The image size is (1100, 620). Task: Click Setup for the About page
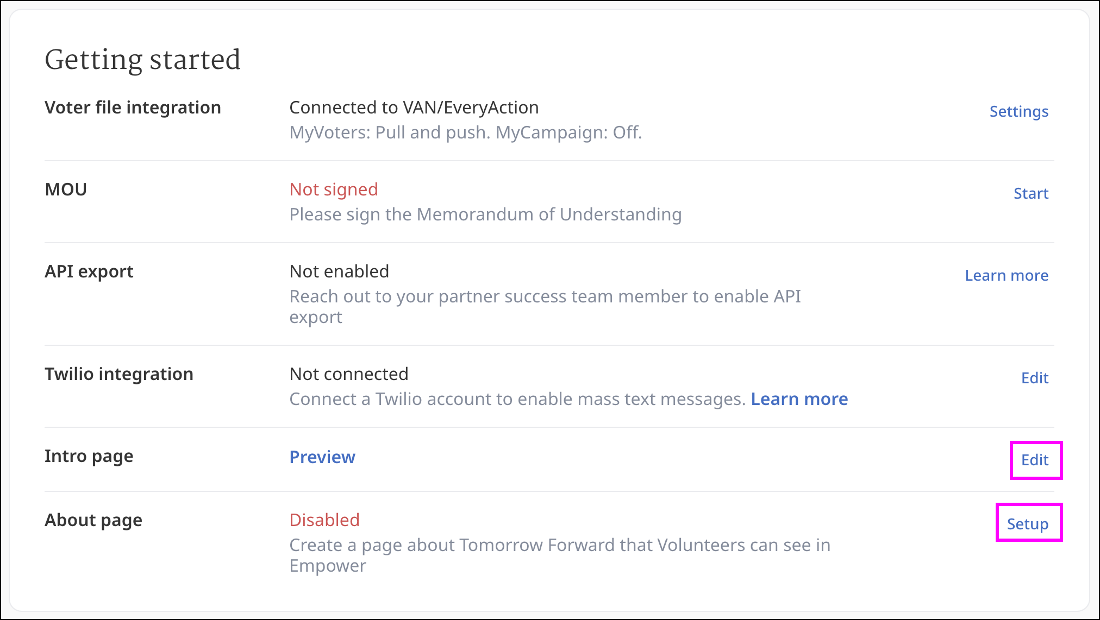pyautogui.click(x=1027, y=524)
